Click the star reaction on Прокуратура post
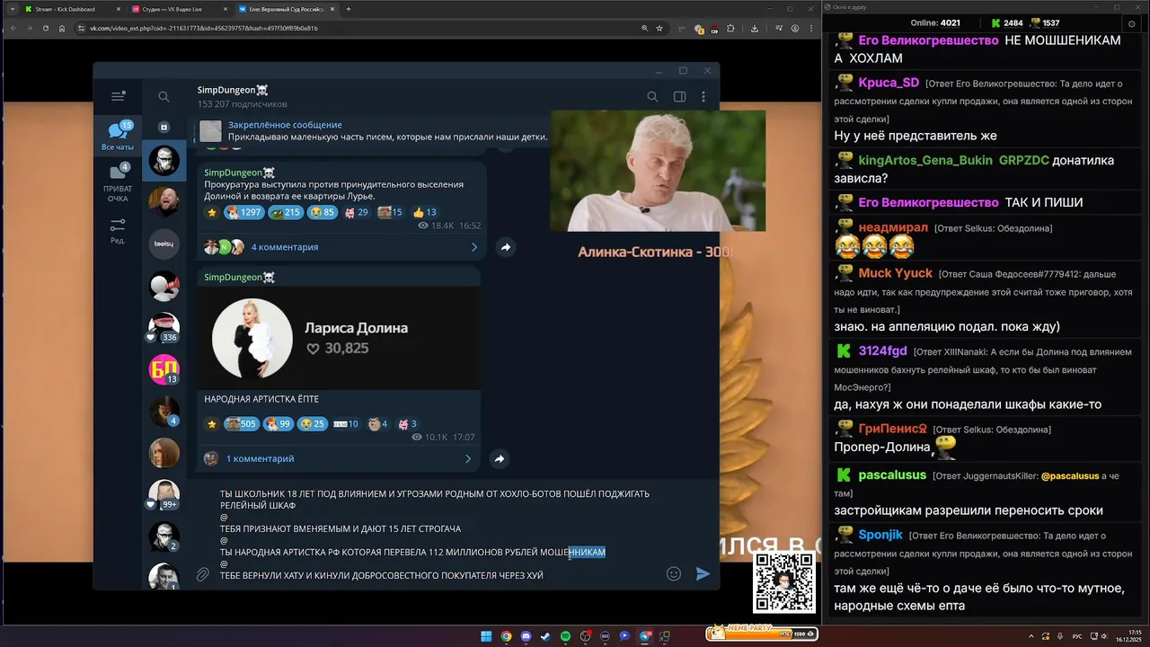Viewport: 1150px width, 647px height. pos(212,213)
